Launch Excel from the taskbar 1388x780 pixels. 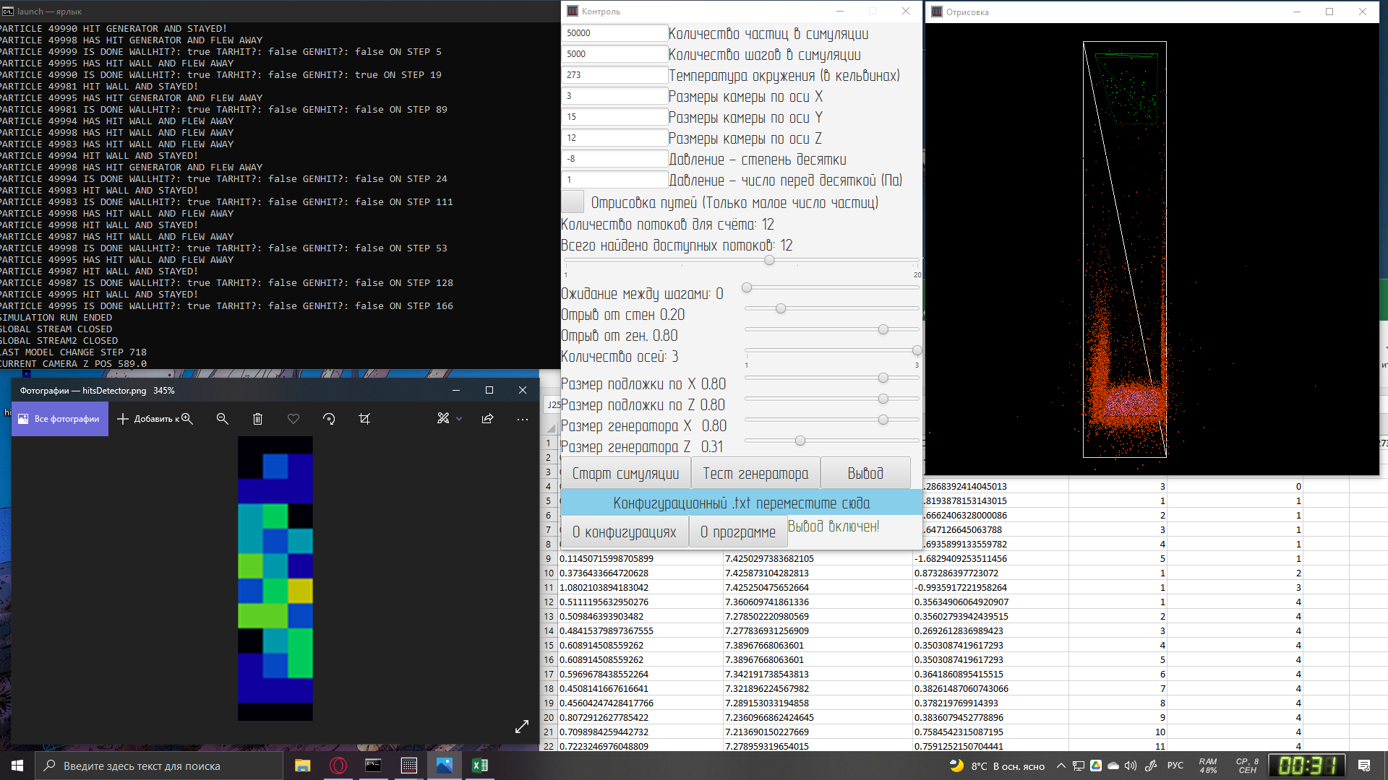point(479,766)
